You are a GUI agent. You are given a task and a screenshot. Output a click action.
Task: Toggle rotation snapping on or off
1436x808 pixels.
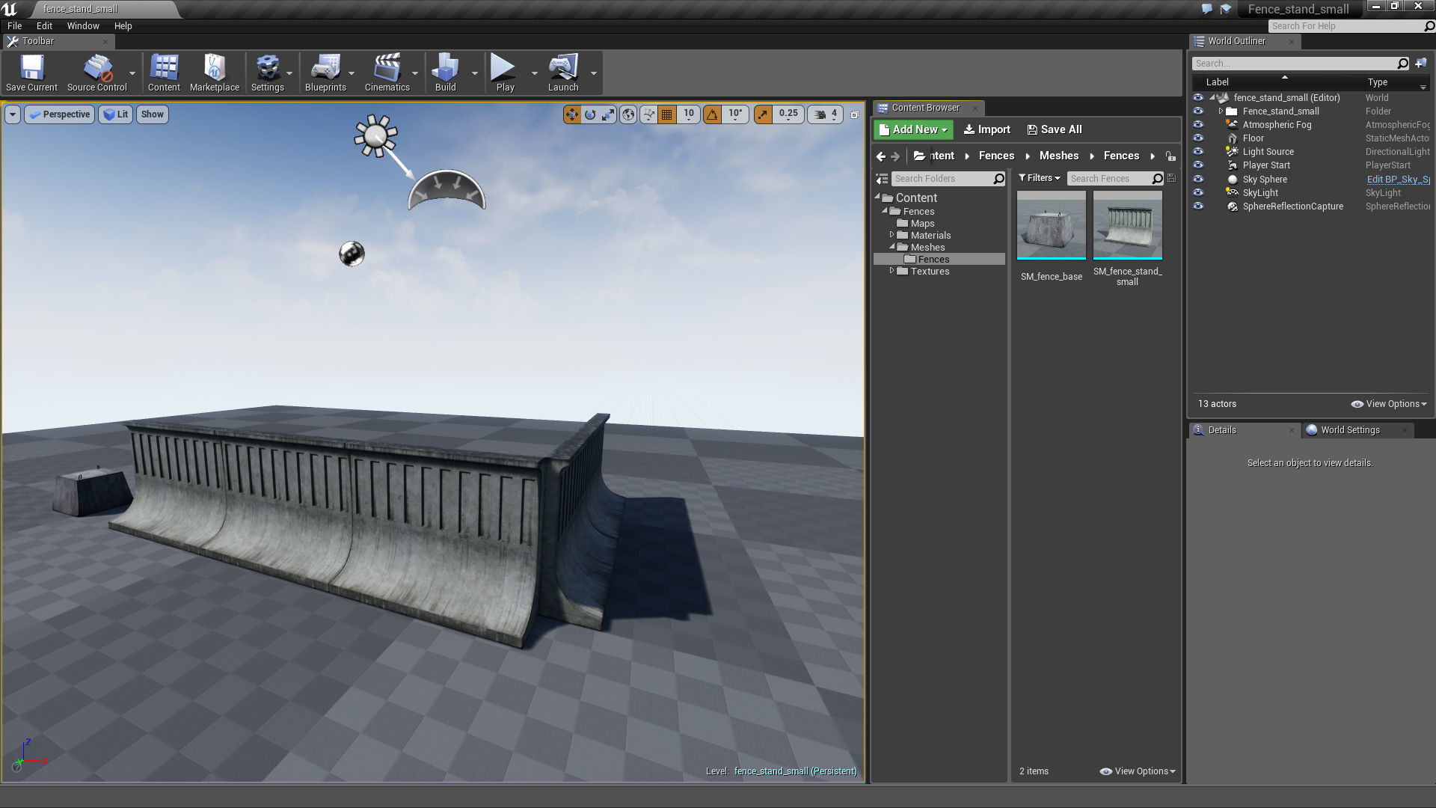coord(712,114)
